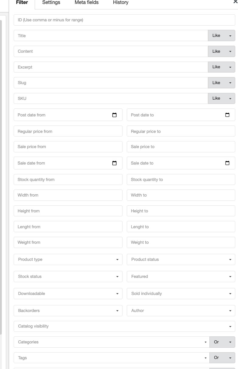Screen dimensions: 238x369
Task: Open the Sale date from calendar picker
Action: (114, 163)
